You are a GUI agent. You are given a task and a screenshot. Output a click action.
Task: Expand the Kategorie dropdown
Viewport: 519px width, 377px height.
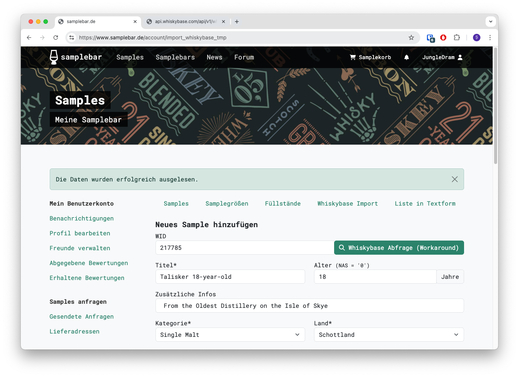click(230, 335)
